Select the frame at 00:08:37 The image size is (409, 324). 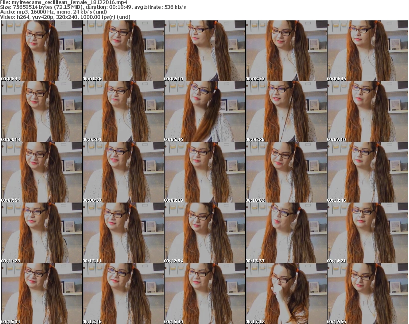(x=123, y=172)
